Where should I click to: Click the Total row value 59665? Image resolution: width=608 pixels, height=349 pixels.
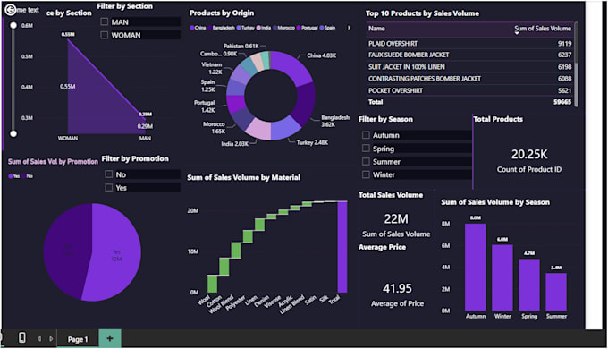point(562,102)
